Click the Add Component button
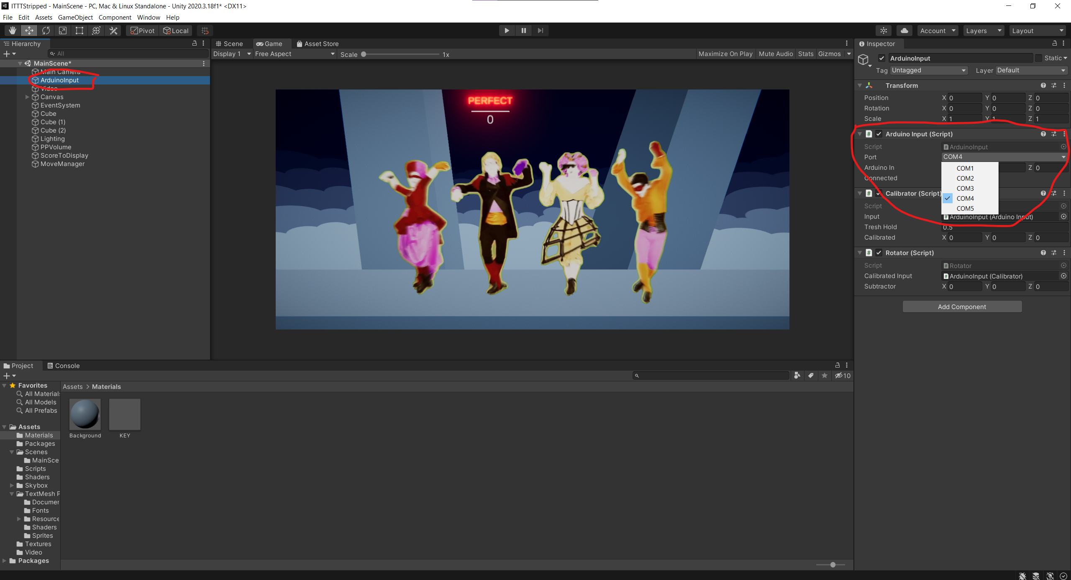Screen dimensions: 1071x580 (x=962, y=307)
